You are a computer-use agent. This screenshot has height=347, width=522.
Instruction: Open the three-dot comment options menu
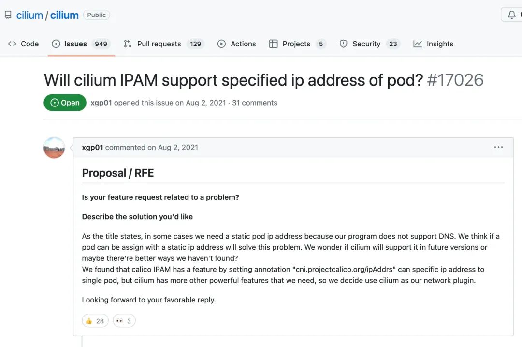coord(498,147)
